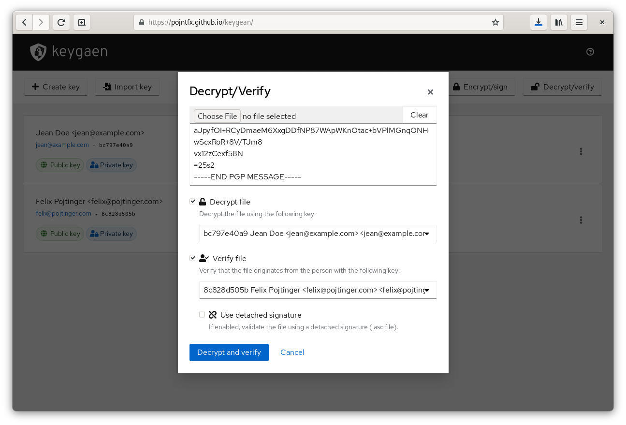This screenshot has width=626, height=425.
Task: Click the key ID text 8c828d505b
Action: [118, 214]
